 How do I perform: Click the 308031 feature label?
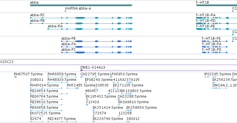[37, 80]
